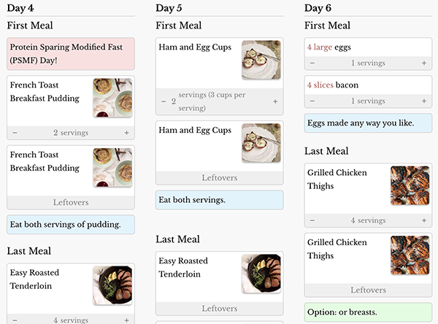Screen dimensions: 438x324
Task: Open Day 4 Easy Roasted Tenderloin photo
Action: [x=112, y=285]
